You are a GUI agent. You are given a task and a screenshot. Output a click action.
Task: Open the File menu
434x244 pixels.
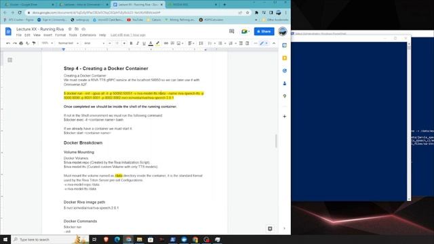(19, 35)
